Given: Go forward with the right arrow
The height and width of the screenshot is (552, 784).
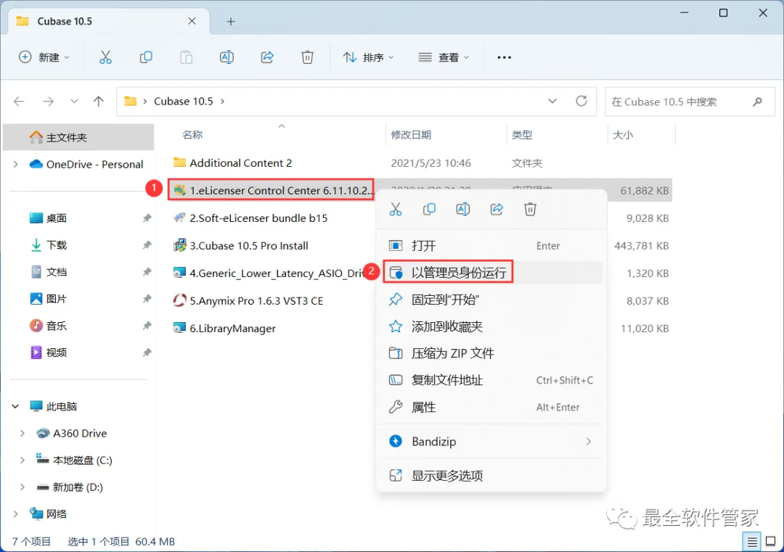Looking at the screenshot, I should tap(48, 102).
